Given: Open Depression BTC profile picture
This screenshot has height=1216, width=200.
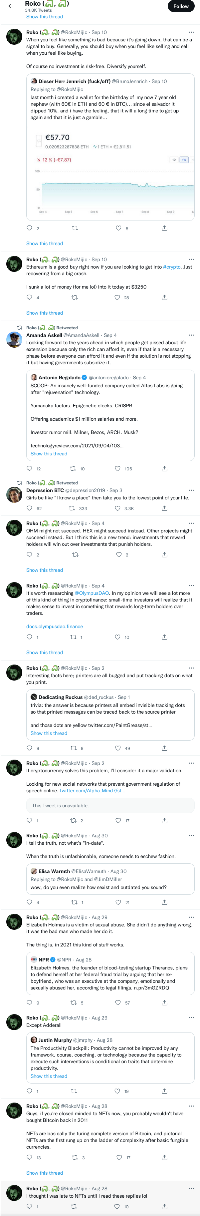Looking at the screenshot, I should 14,495.
